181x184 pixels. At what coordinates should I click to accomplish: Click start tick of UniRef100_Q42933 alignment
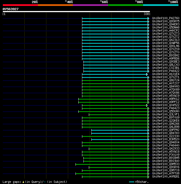coord(89,149)
